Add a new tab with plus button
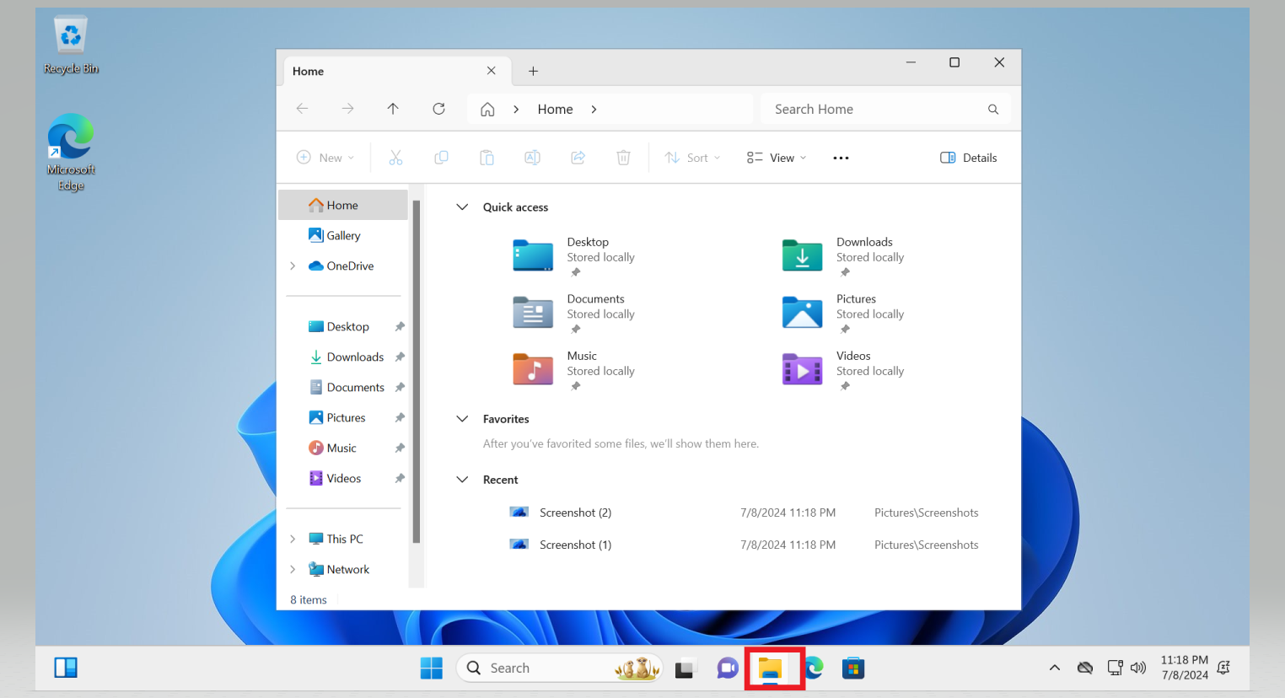This screenshot has width=1285, height=698. coord(533,72)
